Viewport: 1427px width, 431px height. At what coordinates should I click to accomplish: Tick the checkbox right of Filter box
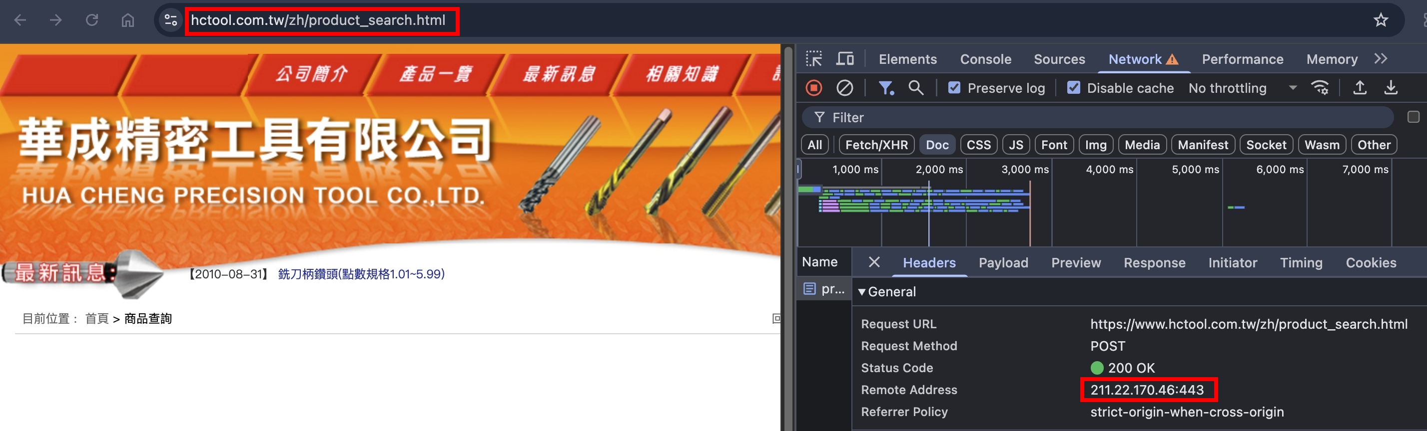point(1414,117)
